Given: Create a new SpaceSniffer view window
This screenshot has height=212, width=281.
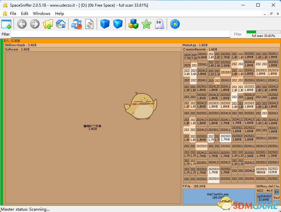Looking at the screenshot, I should [x=7, y=24].
